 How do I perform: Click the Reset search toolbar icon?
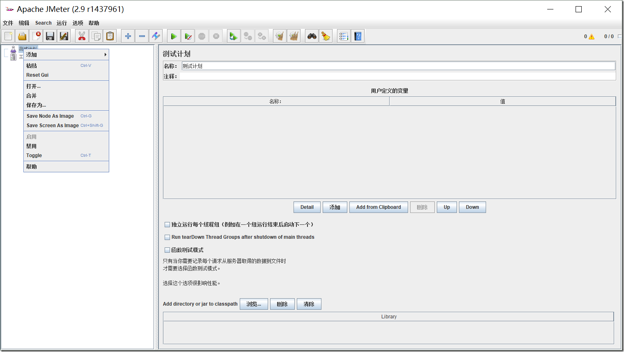tap(326, 36)
